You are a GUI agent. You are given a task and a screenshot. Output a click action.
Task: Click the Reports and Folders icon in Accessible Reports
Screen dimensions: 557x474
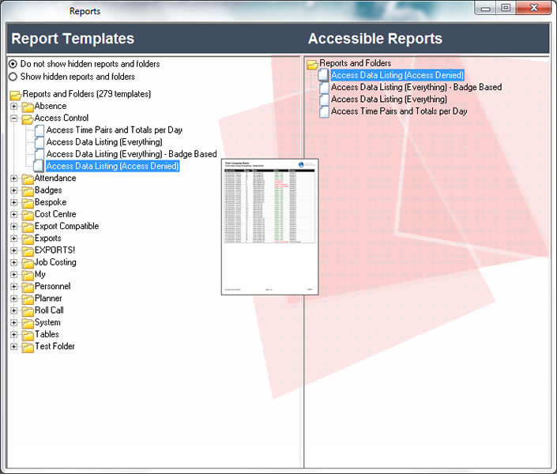coord(312,64)
